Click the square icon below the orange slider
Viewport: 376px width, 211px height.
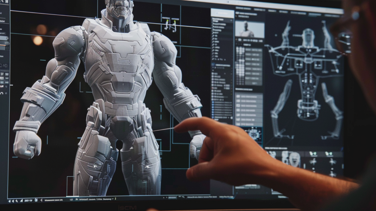[x=7, y=48]
